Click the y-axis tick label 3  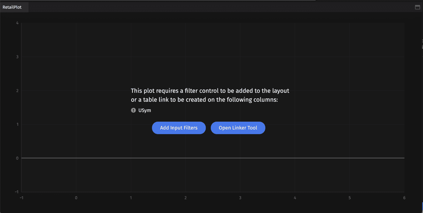pyautogui.click(x=17, y=57)
